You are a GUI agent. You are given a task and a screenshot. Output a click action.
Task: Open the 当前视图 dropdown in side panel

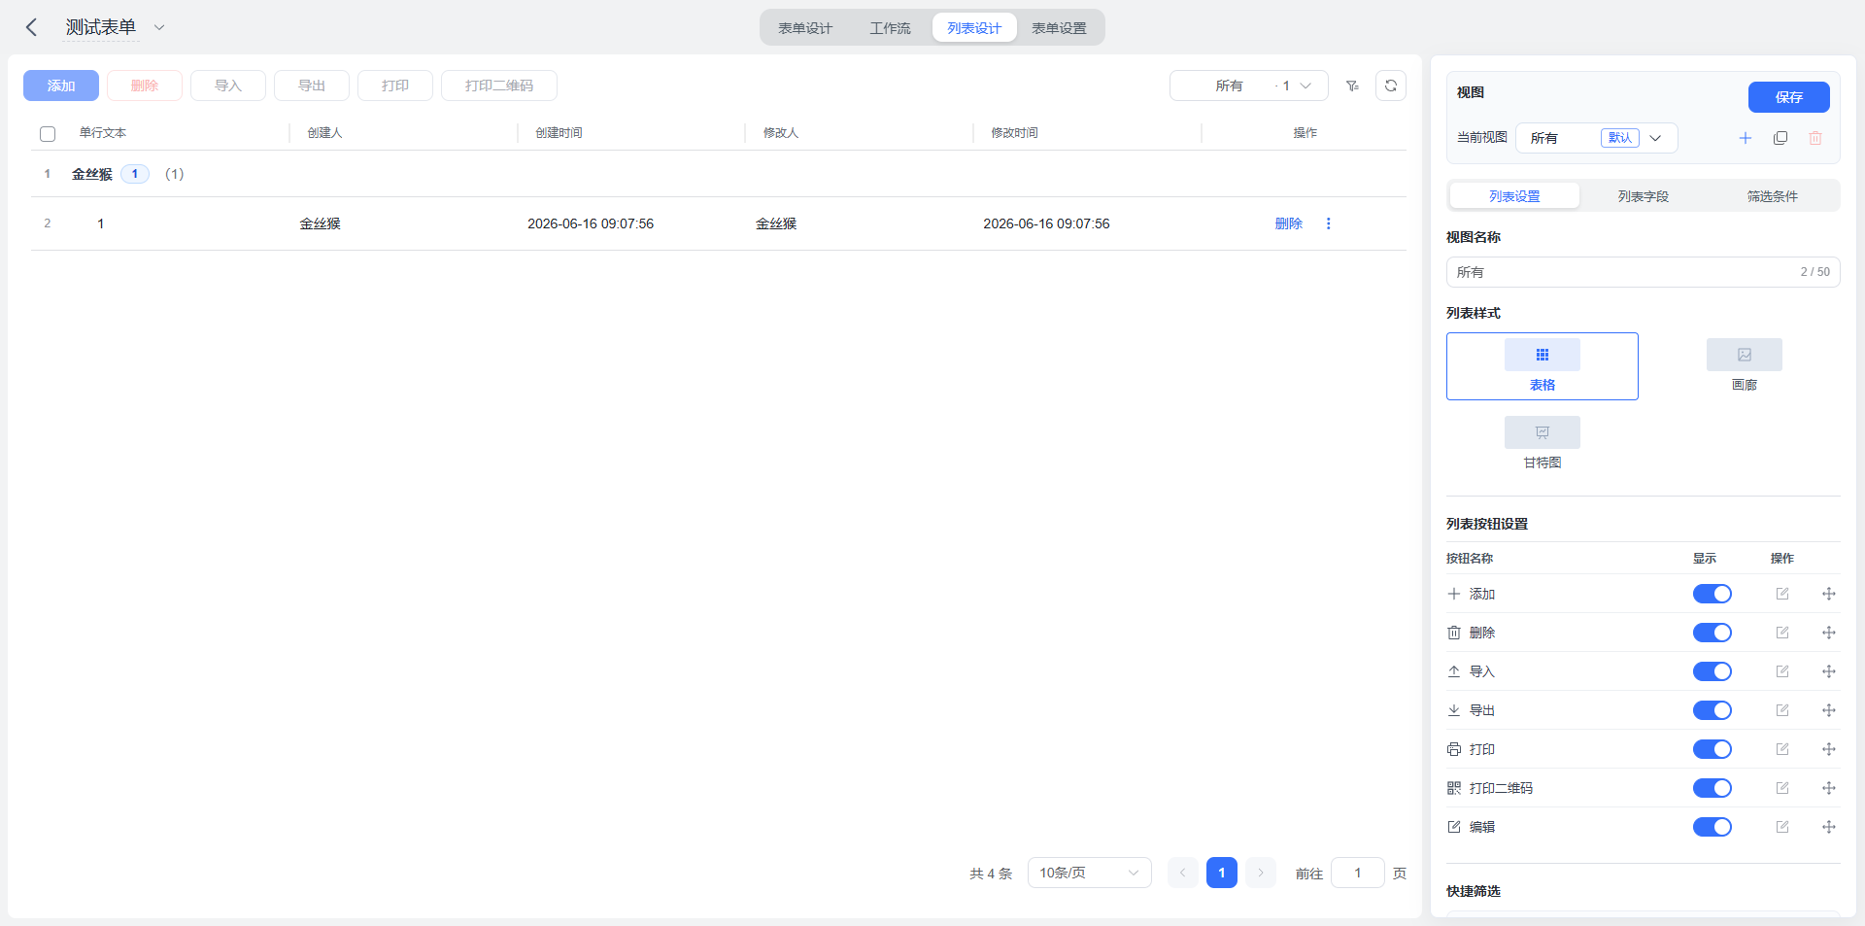(x=1596, y=138)
